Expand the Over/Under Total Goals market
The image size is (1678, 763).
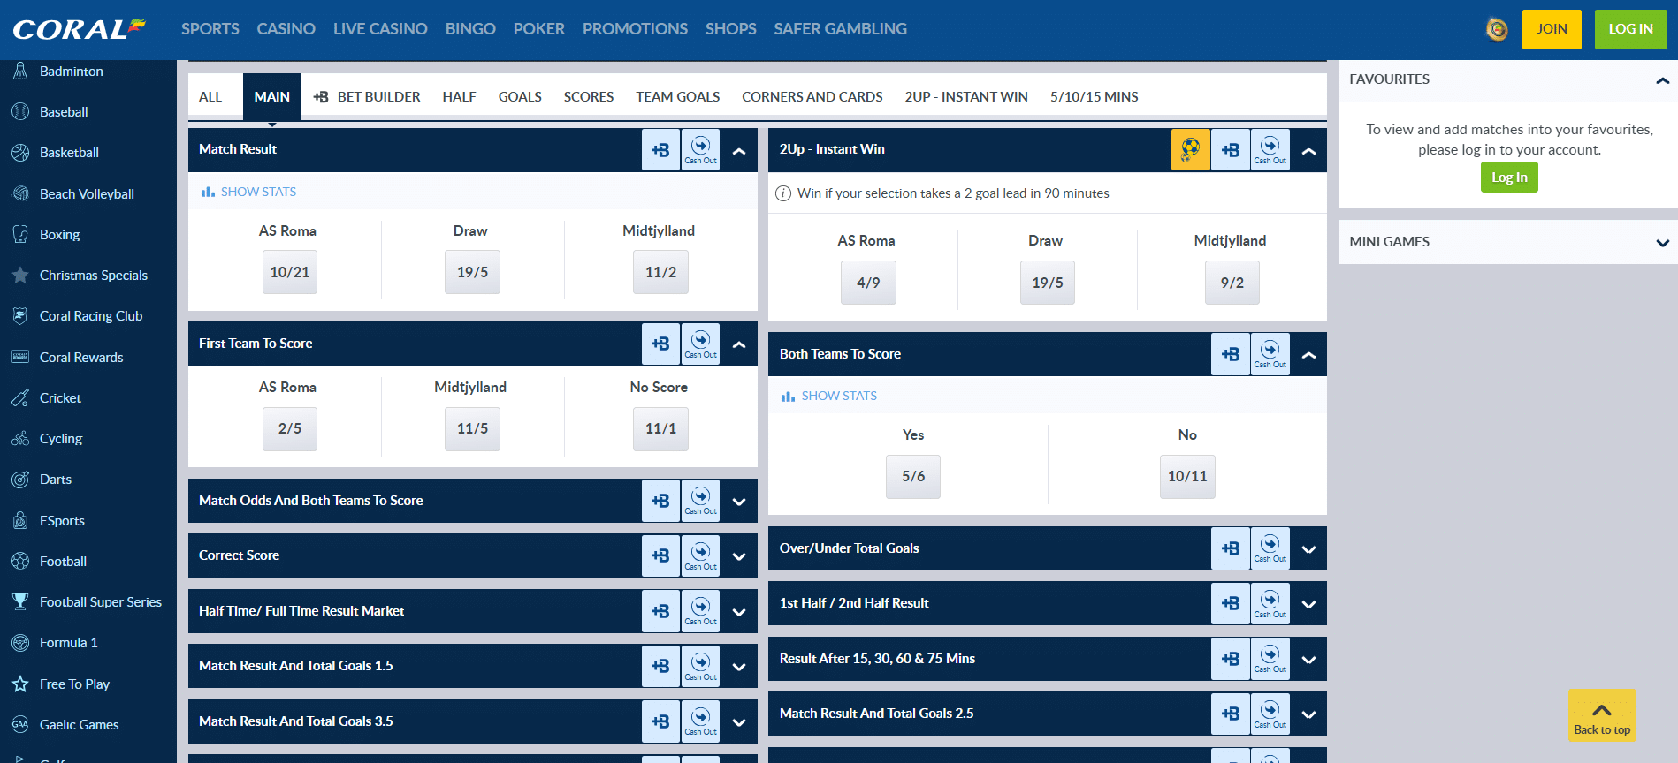click(1309, 549)
